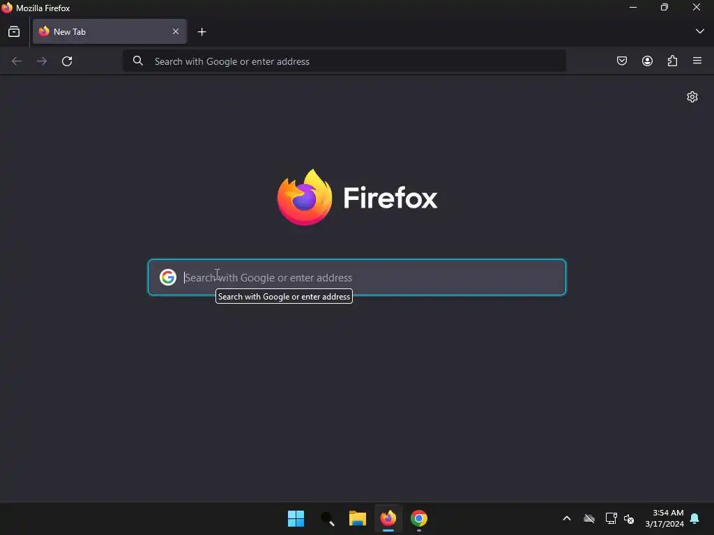Screen dimensions: 714x535
Task: Open the Extensions puzzle icon
Action: [x=672, y=61]
